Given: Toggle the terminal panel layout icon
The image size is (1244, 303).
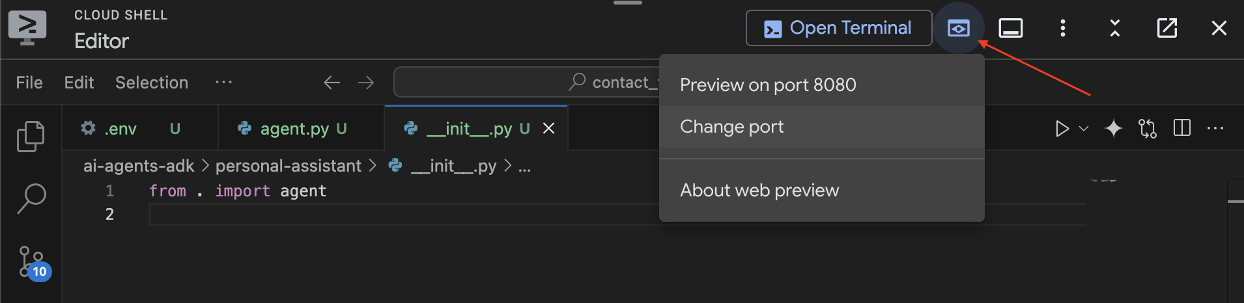Looking at the screenshot, I should coord(1010,28).
